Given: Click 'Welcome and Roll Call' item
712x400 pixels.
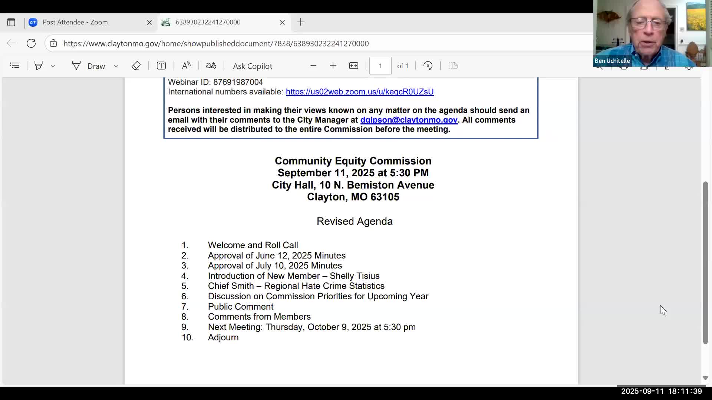Looking at the screenshot, I should coord(253,245).
